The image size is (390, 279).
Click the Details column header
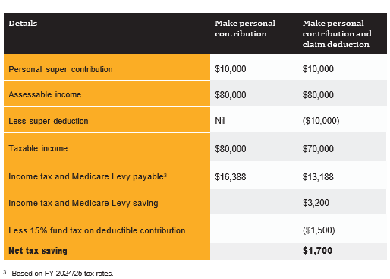point(23,23)
